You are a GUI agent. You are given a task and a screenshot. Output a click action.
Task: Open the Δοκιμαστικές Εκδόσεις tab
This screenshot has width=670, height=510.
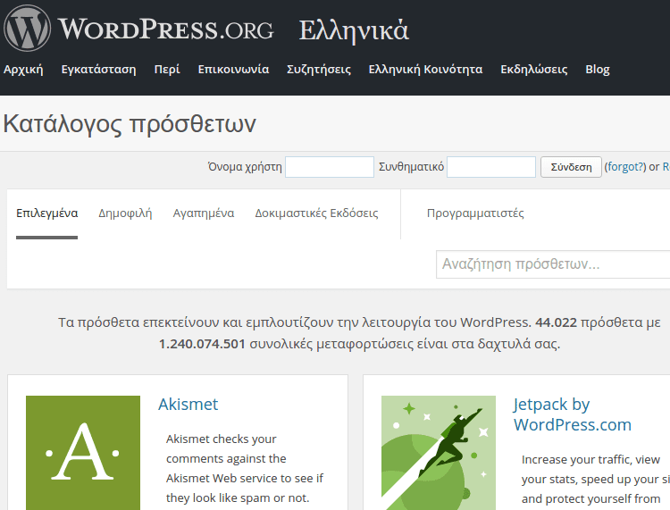pyautogui.click(x=316, y=213)
